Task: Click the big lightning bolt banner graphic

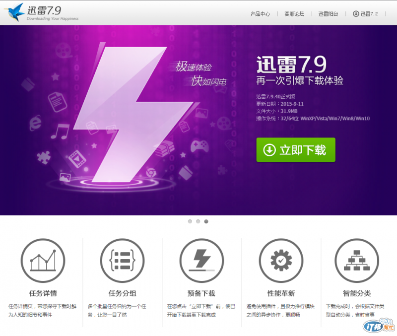Action: coord(134,114)
